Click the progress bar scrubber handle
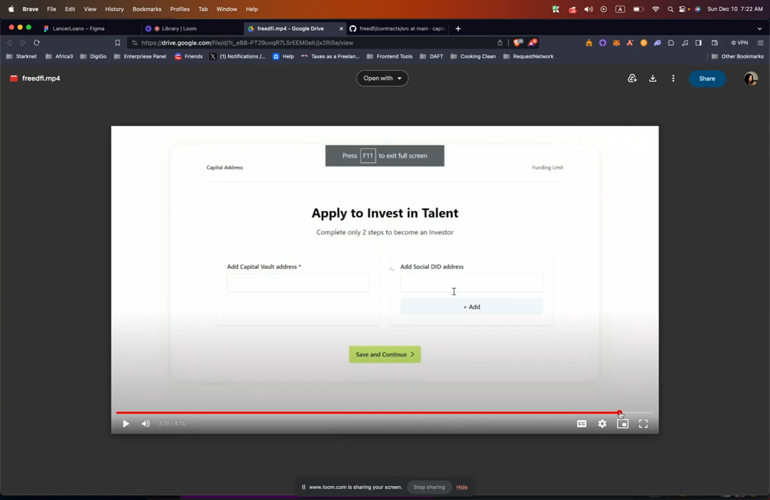The width and height of the screenshot is (770, 500). [x=620, y=412]
